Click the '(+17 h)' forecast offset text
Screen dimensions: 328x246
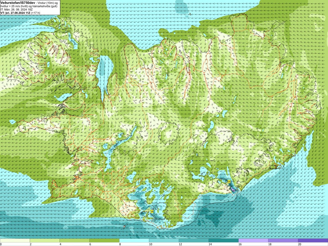pos(35,13)
